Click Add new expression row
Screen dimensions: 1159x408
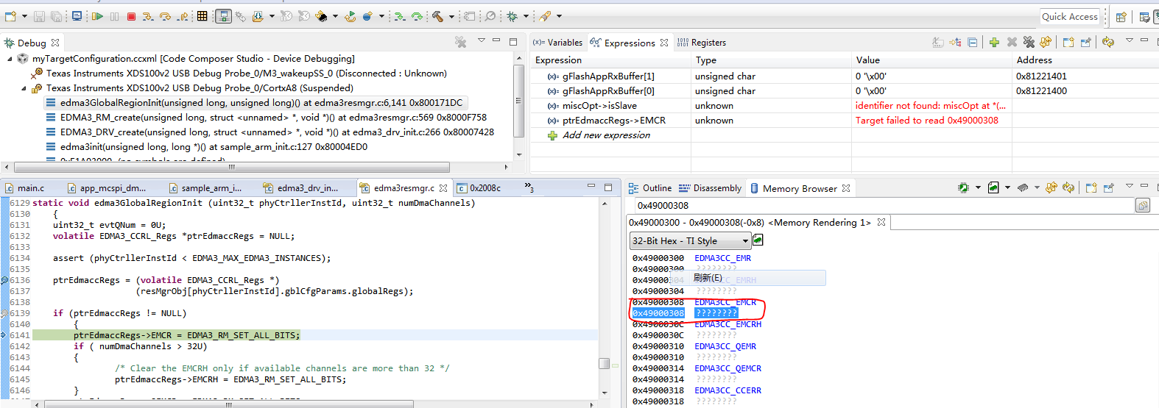coord(606,135)
